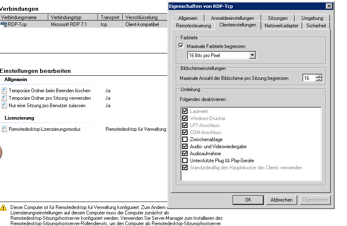
Task: Click the Lizenzierung section heading
Action: pos(19,118)
